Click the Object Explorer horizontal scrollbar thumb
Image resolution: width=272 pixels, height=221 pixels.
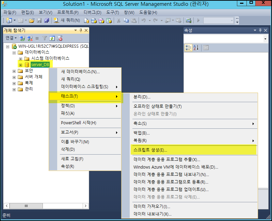coord(26,206)
